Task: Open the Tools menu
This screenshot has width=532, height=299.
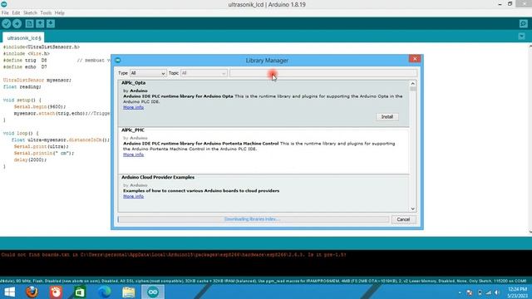Action: coord(46,13)
